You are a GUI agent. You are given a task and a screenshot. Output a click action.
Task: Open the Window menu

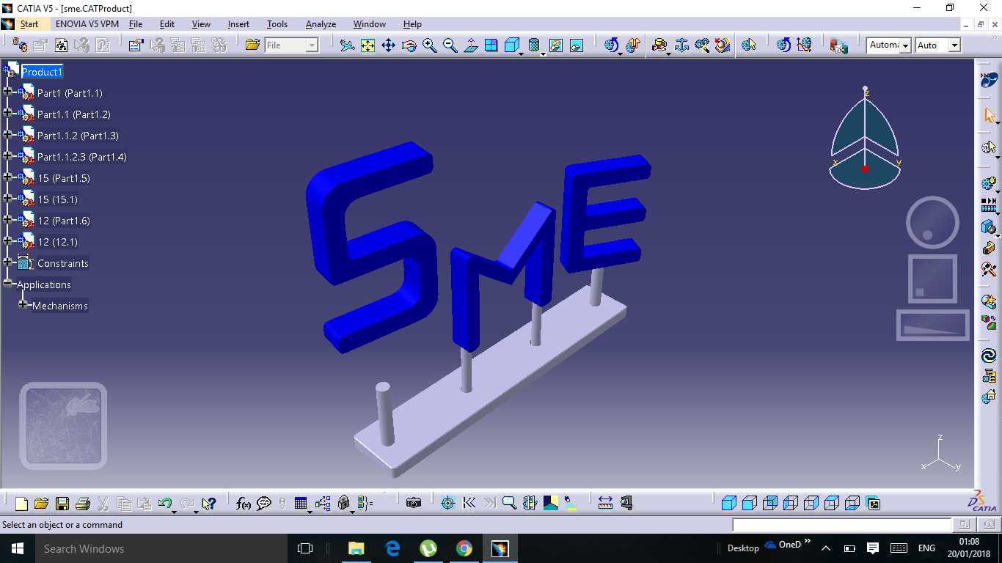(x=370, y=24)
